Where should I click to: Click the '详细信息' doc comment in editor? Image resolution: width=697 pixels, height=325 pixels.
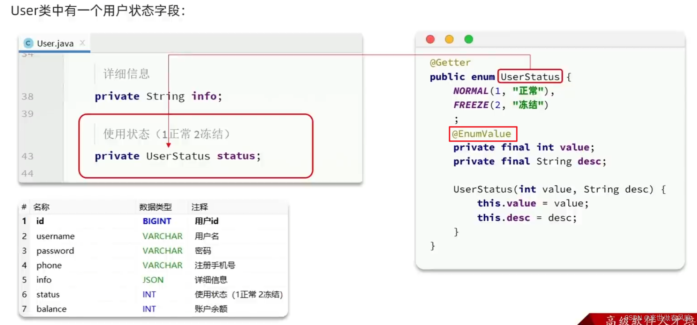tap(126, 74)
